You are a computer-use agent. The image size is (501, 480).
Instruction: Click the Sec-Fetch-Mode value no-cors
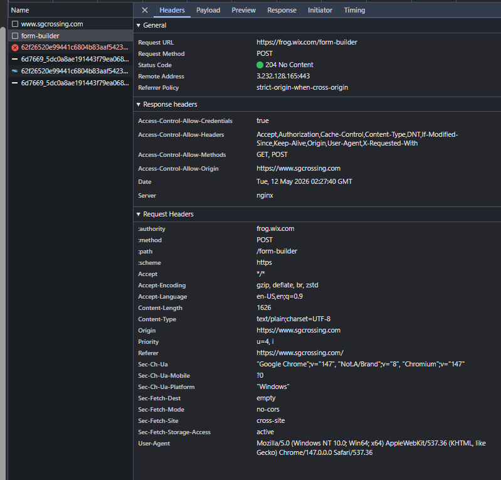point(268,409)
